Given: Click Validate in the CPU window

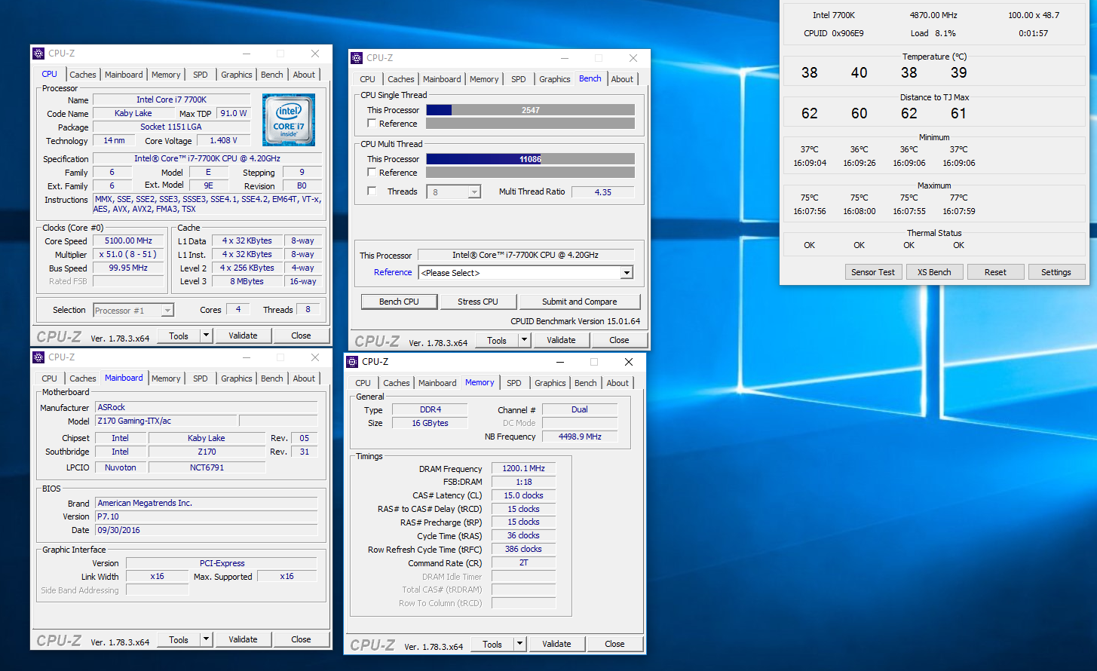Looking at the screenshot, I should [243, 335].
